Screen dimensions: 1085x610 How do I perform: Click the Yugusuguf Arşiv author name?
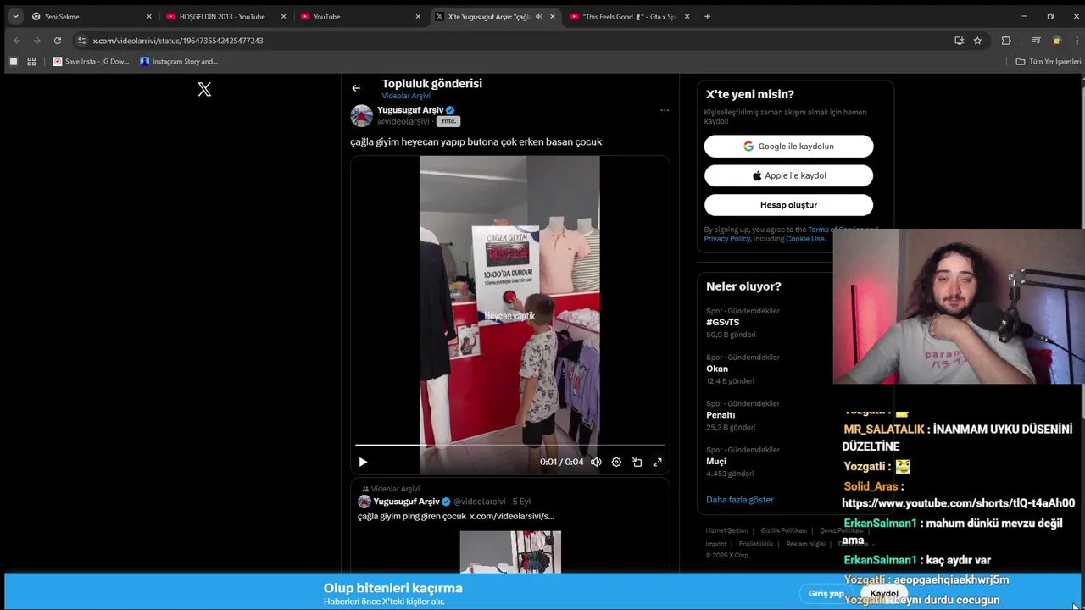coord(410,110)
